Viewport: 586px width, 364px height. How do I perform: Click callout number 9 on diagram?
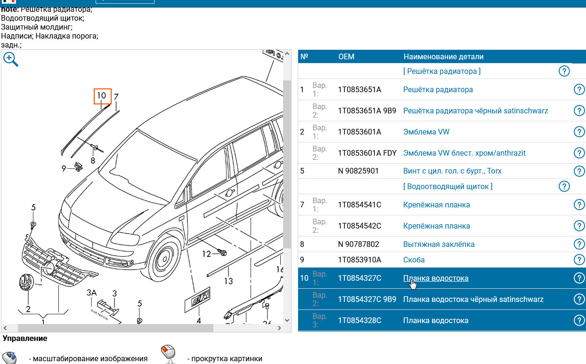pyautogui.click(x=64, y=168)
